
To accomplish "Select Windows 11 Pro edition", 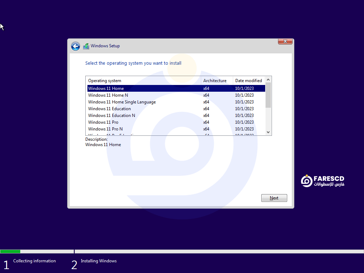I will pyautogui.click(x=176, y=122).
